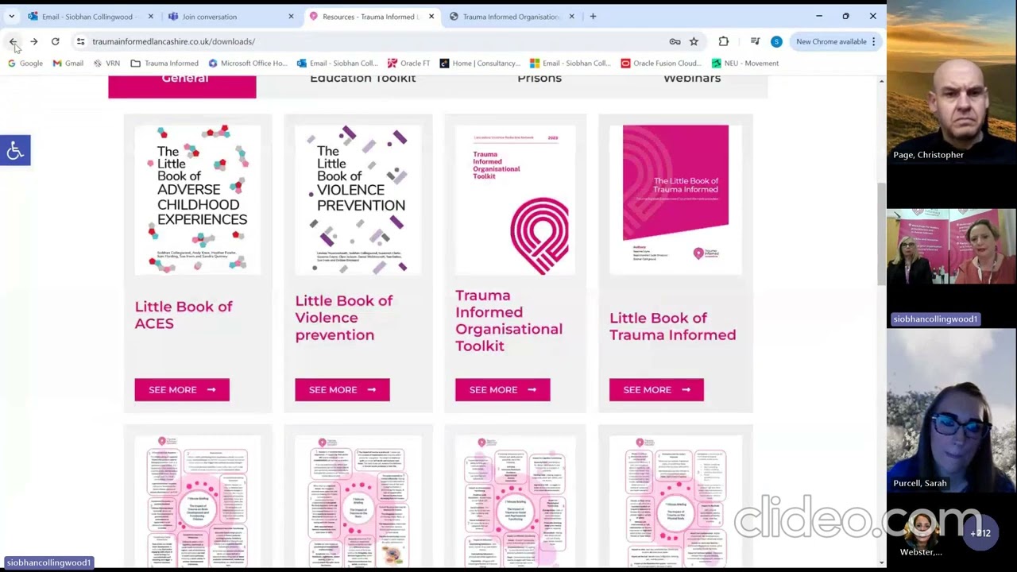The height and width of the screenshot is (572, 1017).
Task: Click the password key icon in the address bar
Action: click(x=675, y=41)
